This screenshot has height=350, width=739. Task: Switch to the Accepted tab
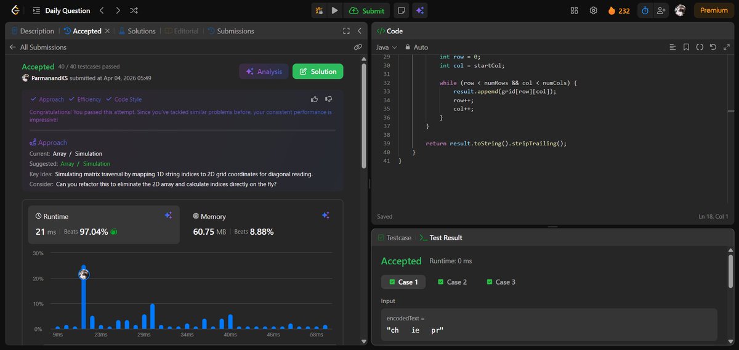(83, 31)
